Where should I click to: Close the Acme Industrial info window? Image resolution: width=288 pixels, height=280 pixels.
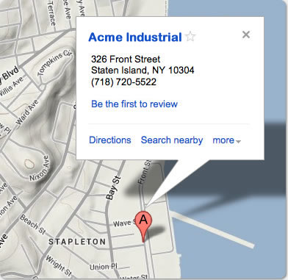click(246, 35)
